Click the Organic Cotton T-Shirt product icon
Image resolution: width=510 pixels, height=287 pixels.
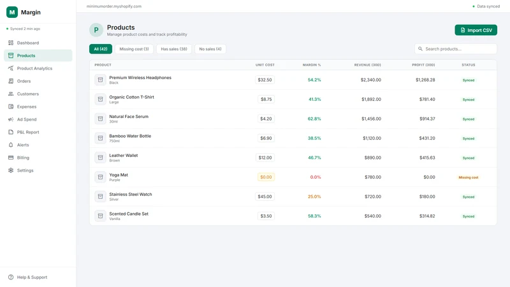click(x=100, y=99)
